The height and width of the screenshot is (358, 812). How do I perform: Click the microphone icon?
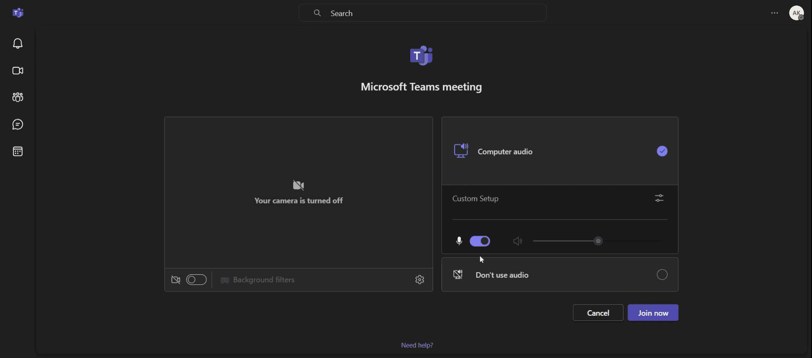(459, 241)
